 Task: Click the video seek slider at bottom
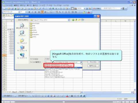click(64, 102)
